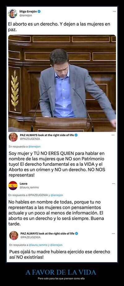Viewport: 124px width, 286px height.
Task: Open Laura's Spanish flag avatar
Action: coord(13,186)
